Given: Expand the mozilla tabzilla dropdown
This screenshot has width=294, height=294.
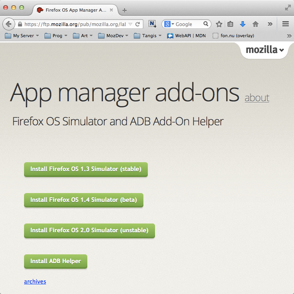Looking at the screenshot, I should click(x=265, y=50).
